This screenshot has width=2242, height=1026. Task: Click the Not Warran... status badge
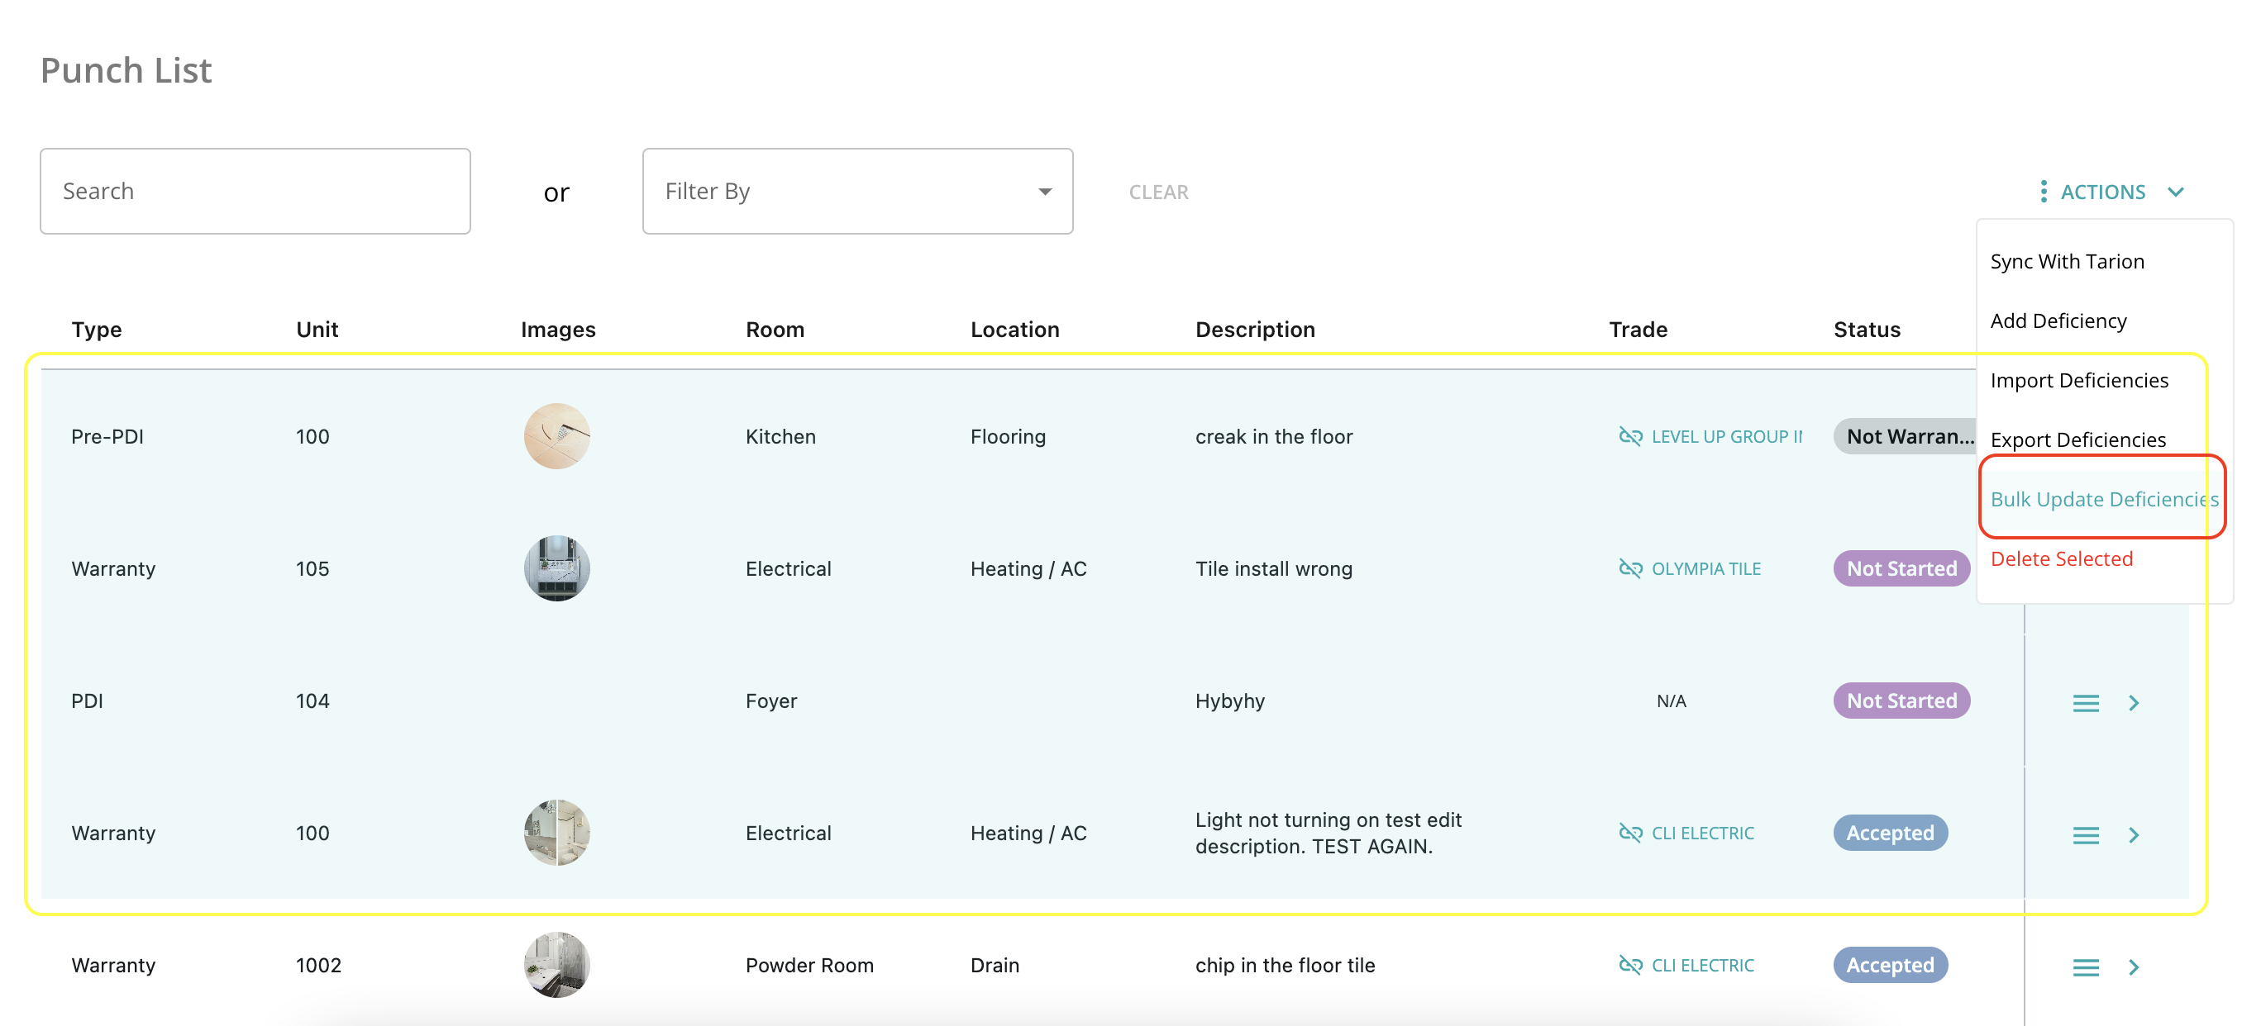(1906, 436)
